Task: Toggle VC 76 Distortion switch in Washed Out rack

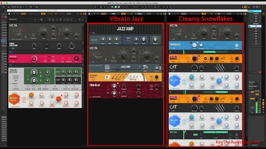Action: [x=33, y=35]
